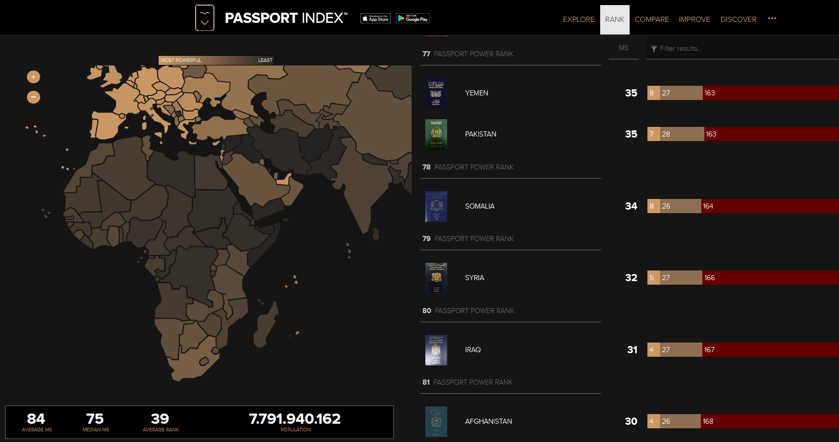Zoom in on the map with plus button
The height and width of the screenshot is (442, 839).
pyautogui.click(x=34, y=77)
